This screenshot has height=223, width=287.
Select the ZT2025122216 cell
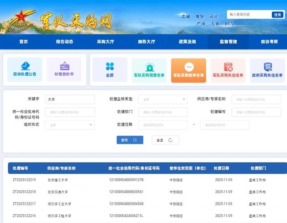[24, 216]
